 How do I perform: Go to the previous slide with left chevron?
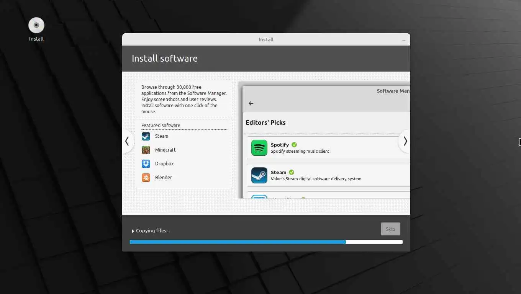pyautogui.click(x=127, y=141)
